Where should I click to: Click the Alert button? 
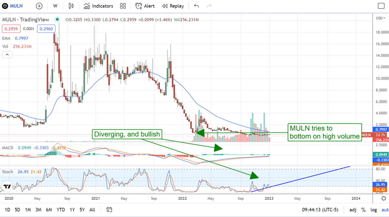tap(145, 6)
